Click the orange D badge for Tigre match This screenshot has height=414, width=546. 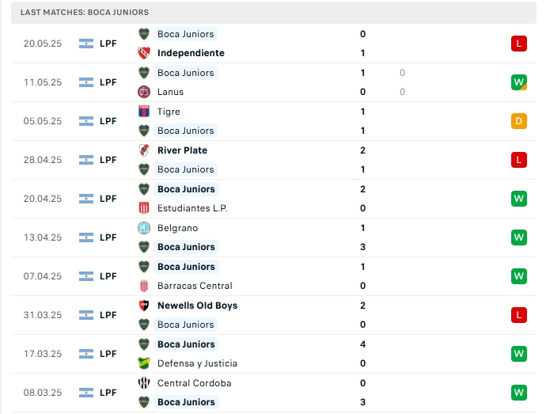click(x=518, y=121)
